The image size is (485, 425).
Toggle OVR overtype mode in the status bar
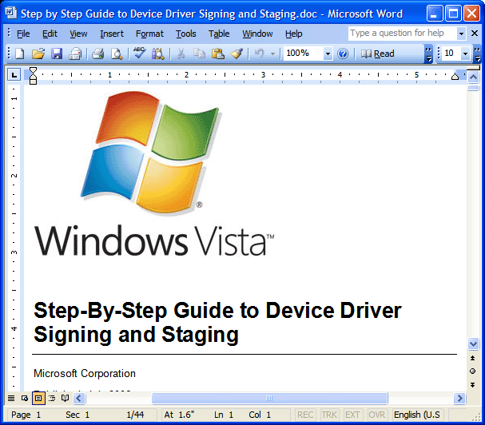376,415
